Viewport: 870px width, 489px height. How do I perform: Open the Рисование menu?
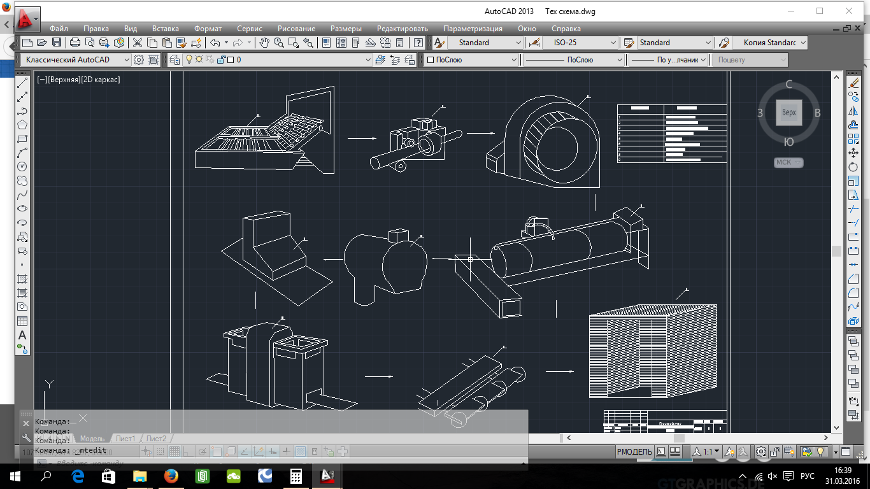click(x=297, y=29)
